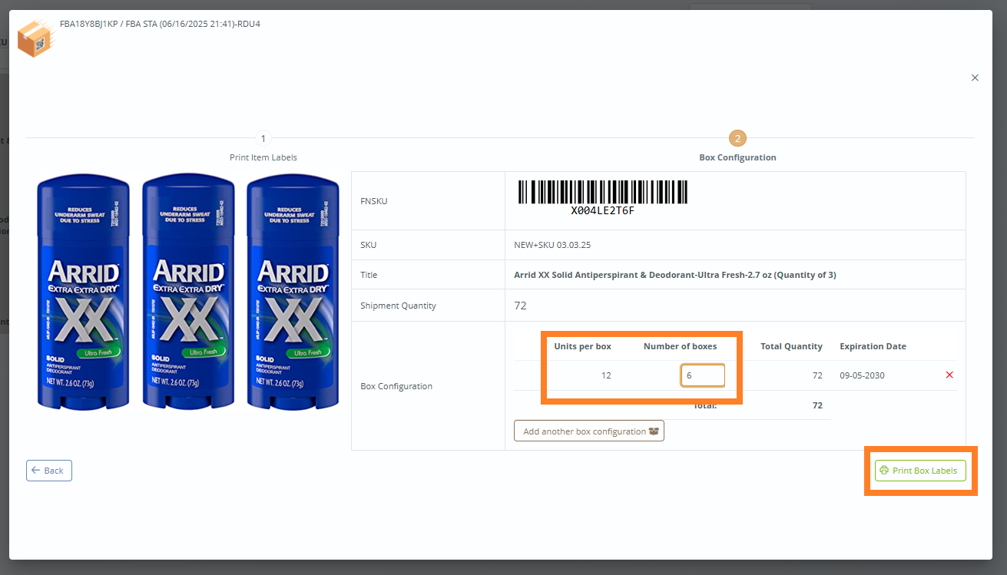Click the SKU value NEW+SKU 03.03.25

point(552,245)
